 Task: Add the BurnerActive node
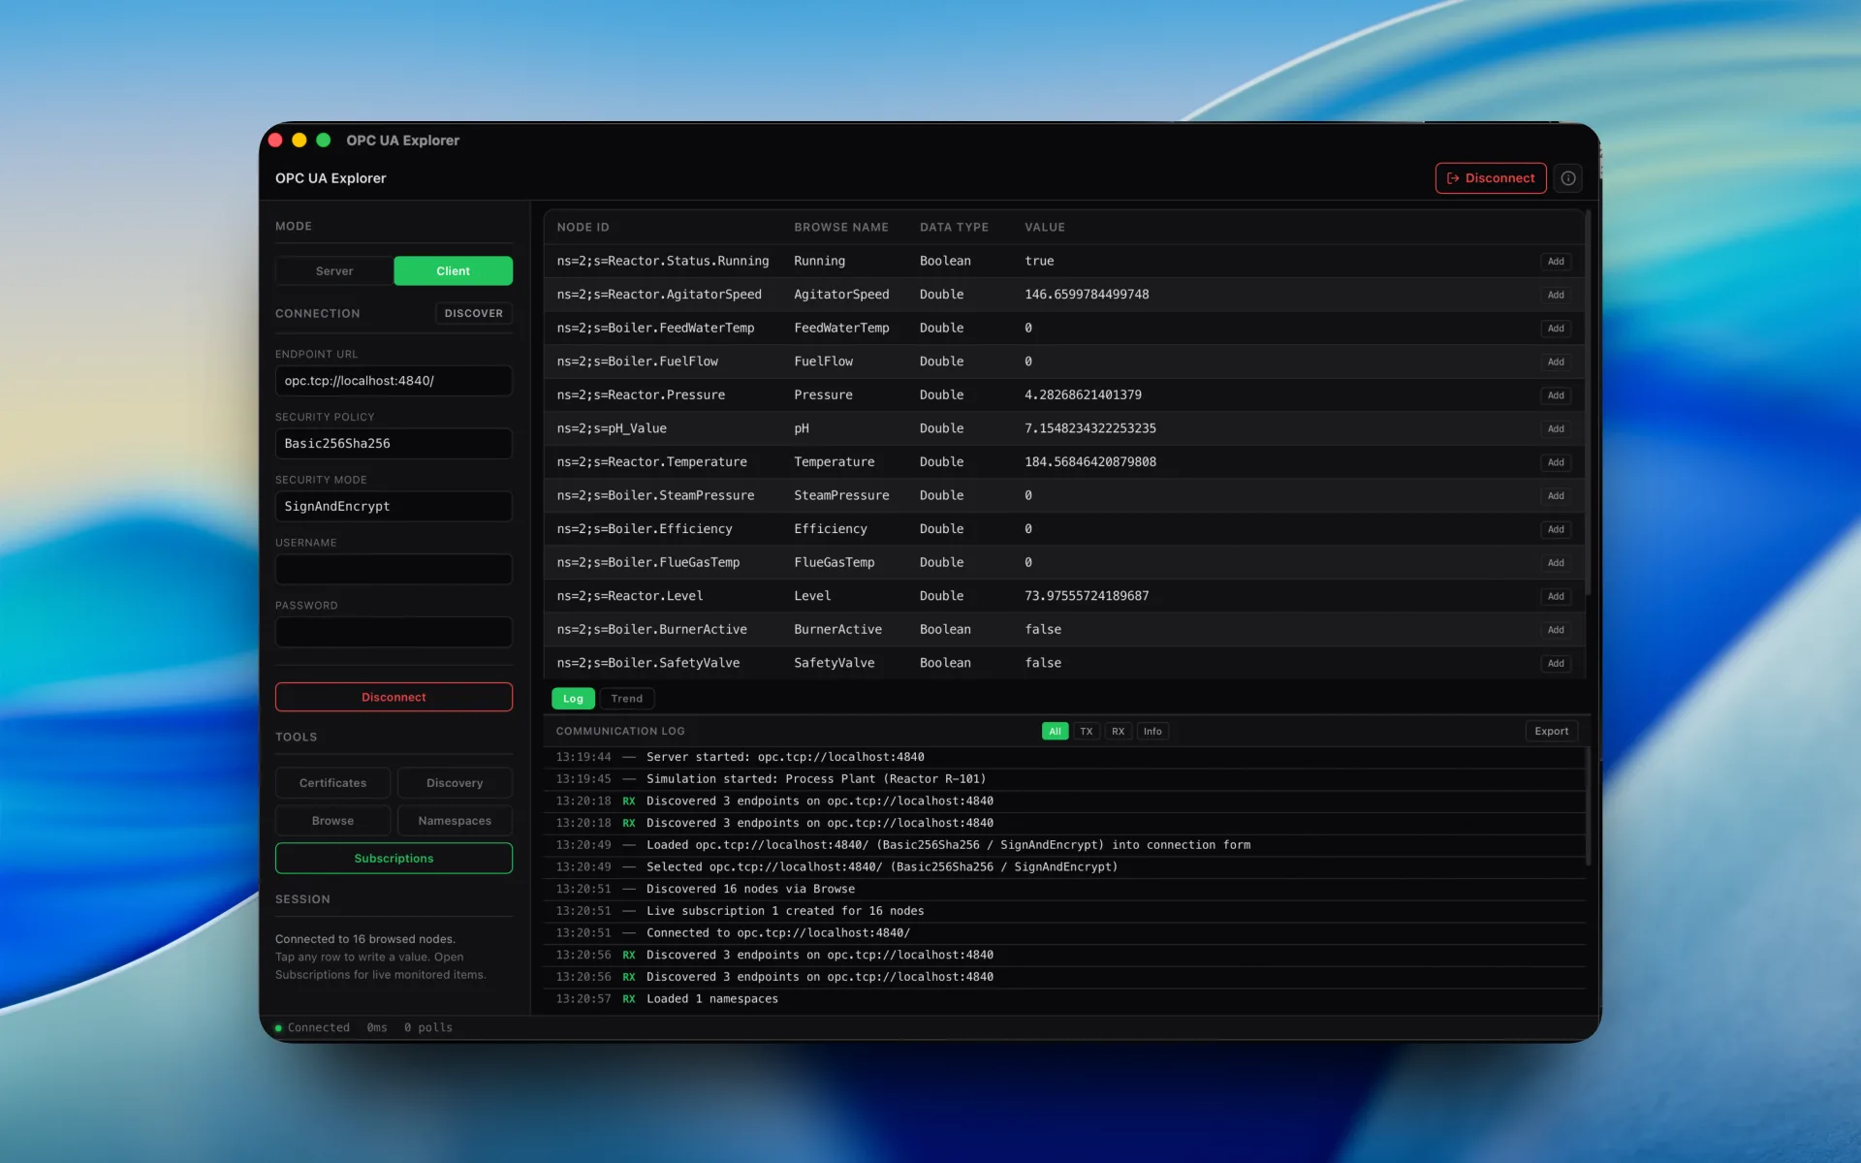pos(1556,630)
